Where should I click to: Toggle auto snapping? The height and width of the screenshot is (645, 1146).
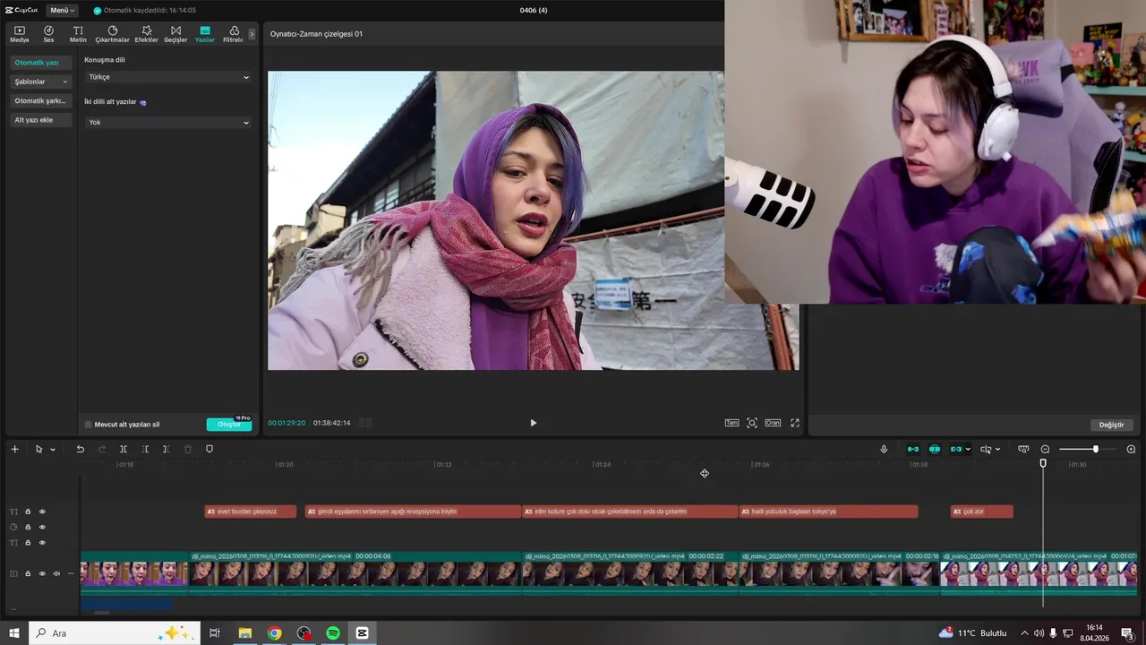coord(935,449)
